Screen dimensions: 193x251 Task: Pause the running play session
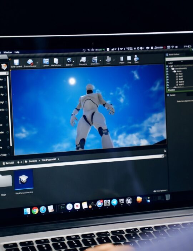pyautogui.click(x=122, y=58)
